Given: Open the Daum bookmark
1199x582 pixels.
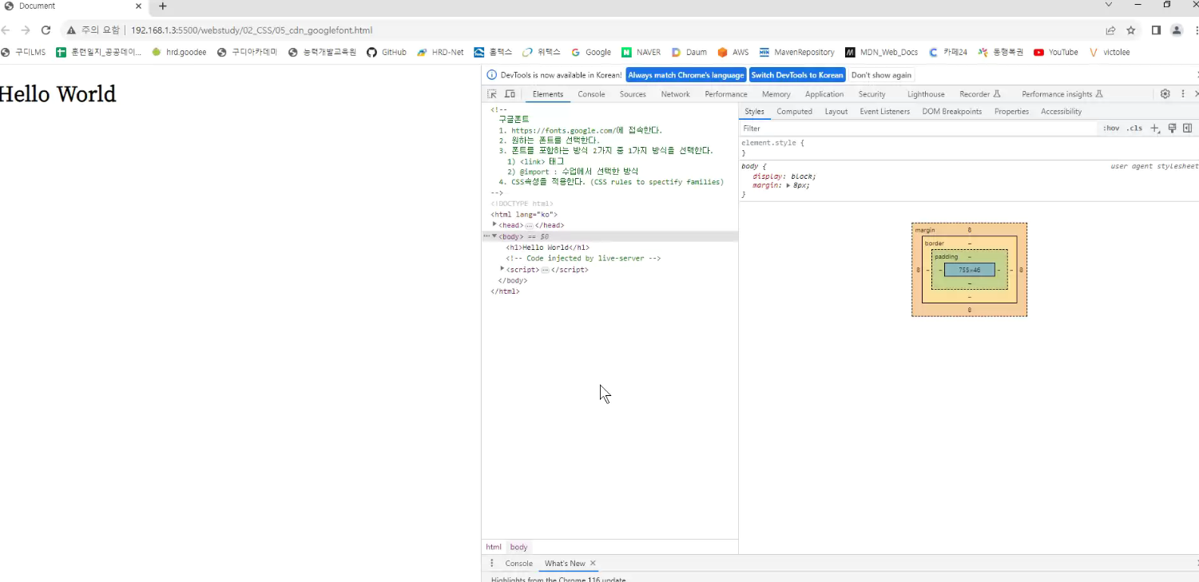Looking at the screenshot, I should 689,53.
